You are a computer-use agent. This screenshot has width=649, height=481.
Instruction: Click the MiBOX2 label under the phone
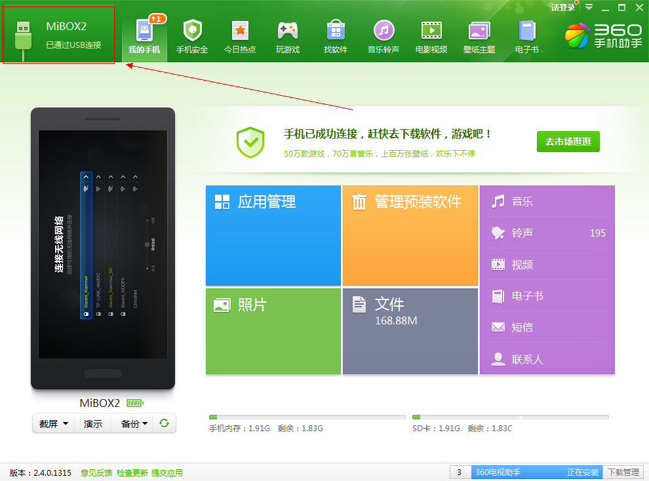[x=100, y=403]
